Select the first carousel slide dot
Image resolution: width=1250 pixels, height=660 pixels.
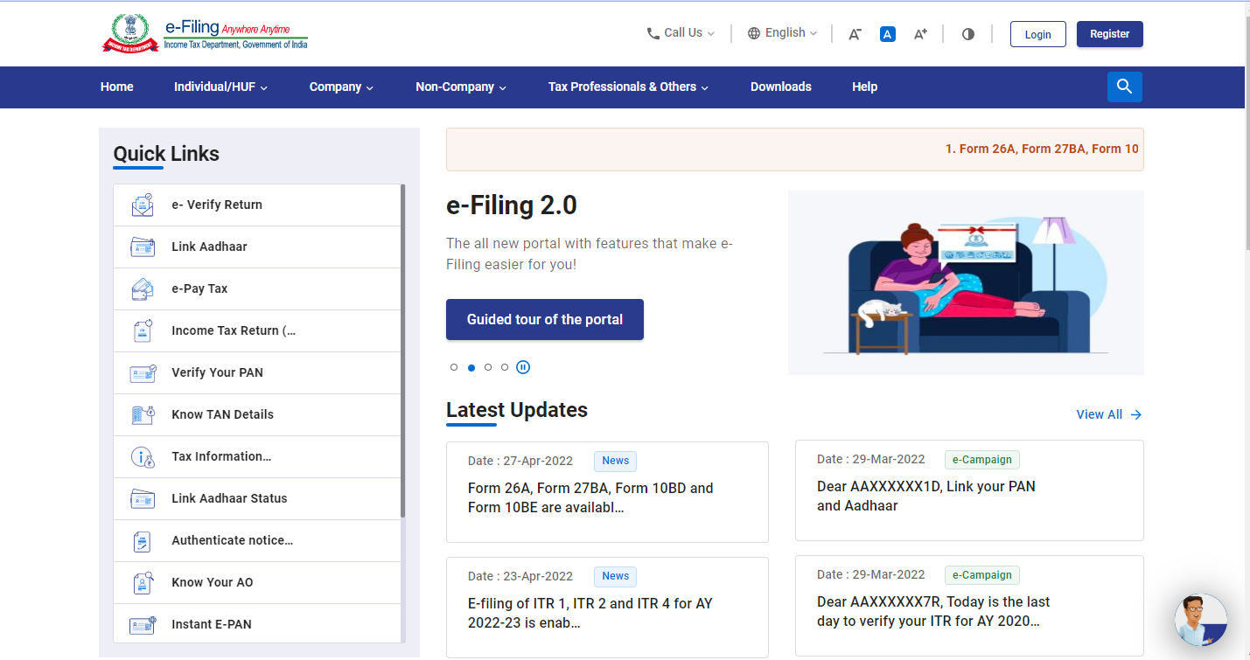[454, 367]
